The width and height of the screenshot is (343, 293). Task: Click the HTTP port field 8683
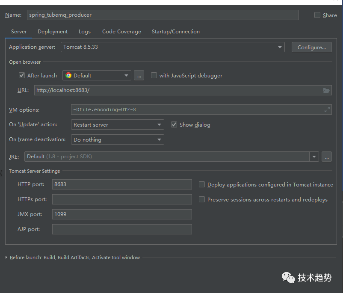[x=122, y=184]
